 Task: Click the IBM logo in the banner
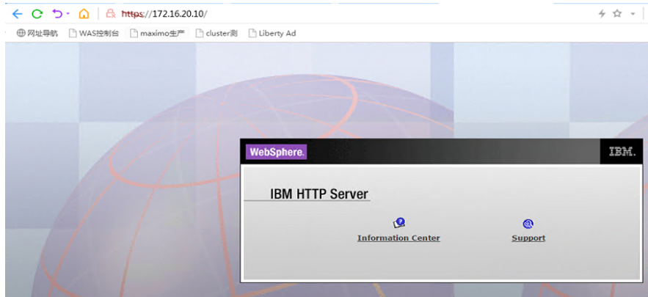(622, 152)
